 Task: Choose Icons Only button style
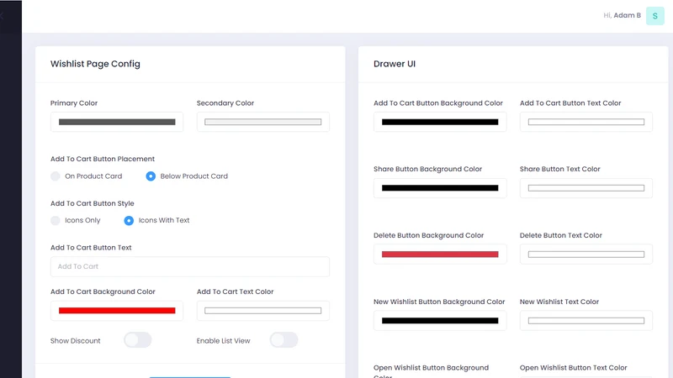click(56, 220)
